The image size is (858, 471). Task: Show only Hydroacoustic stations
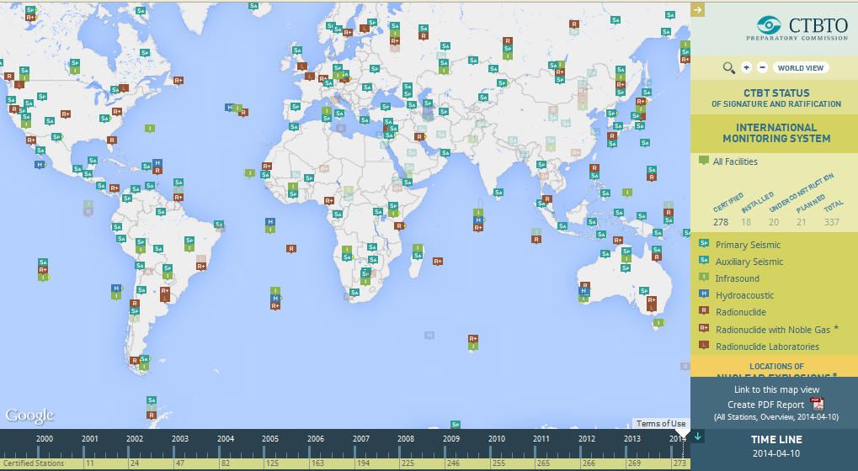tap(744, 295)
